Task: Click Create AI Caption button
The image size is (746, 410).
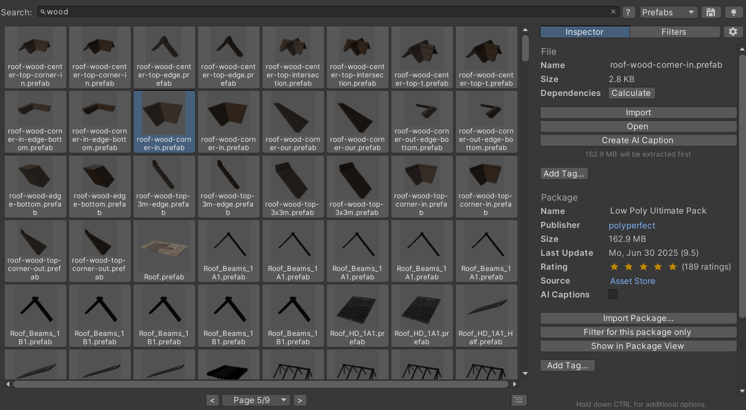Action: point(638,140)
